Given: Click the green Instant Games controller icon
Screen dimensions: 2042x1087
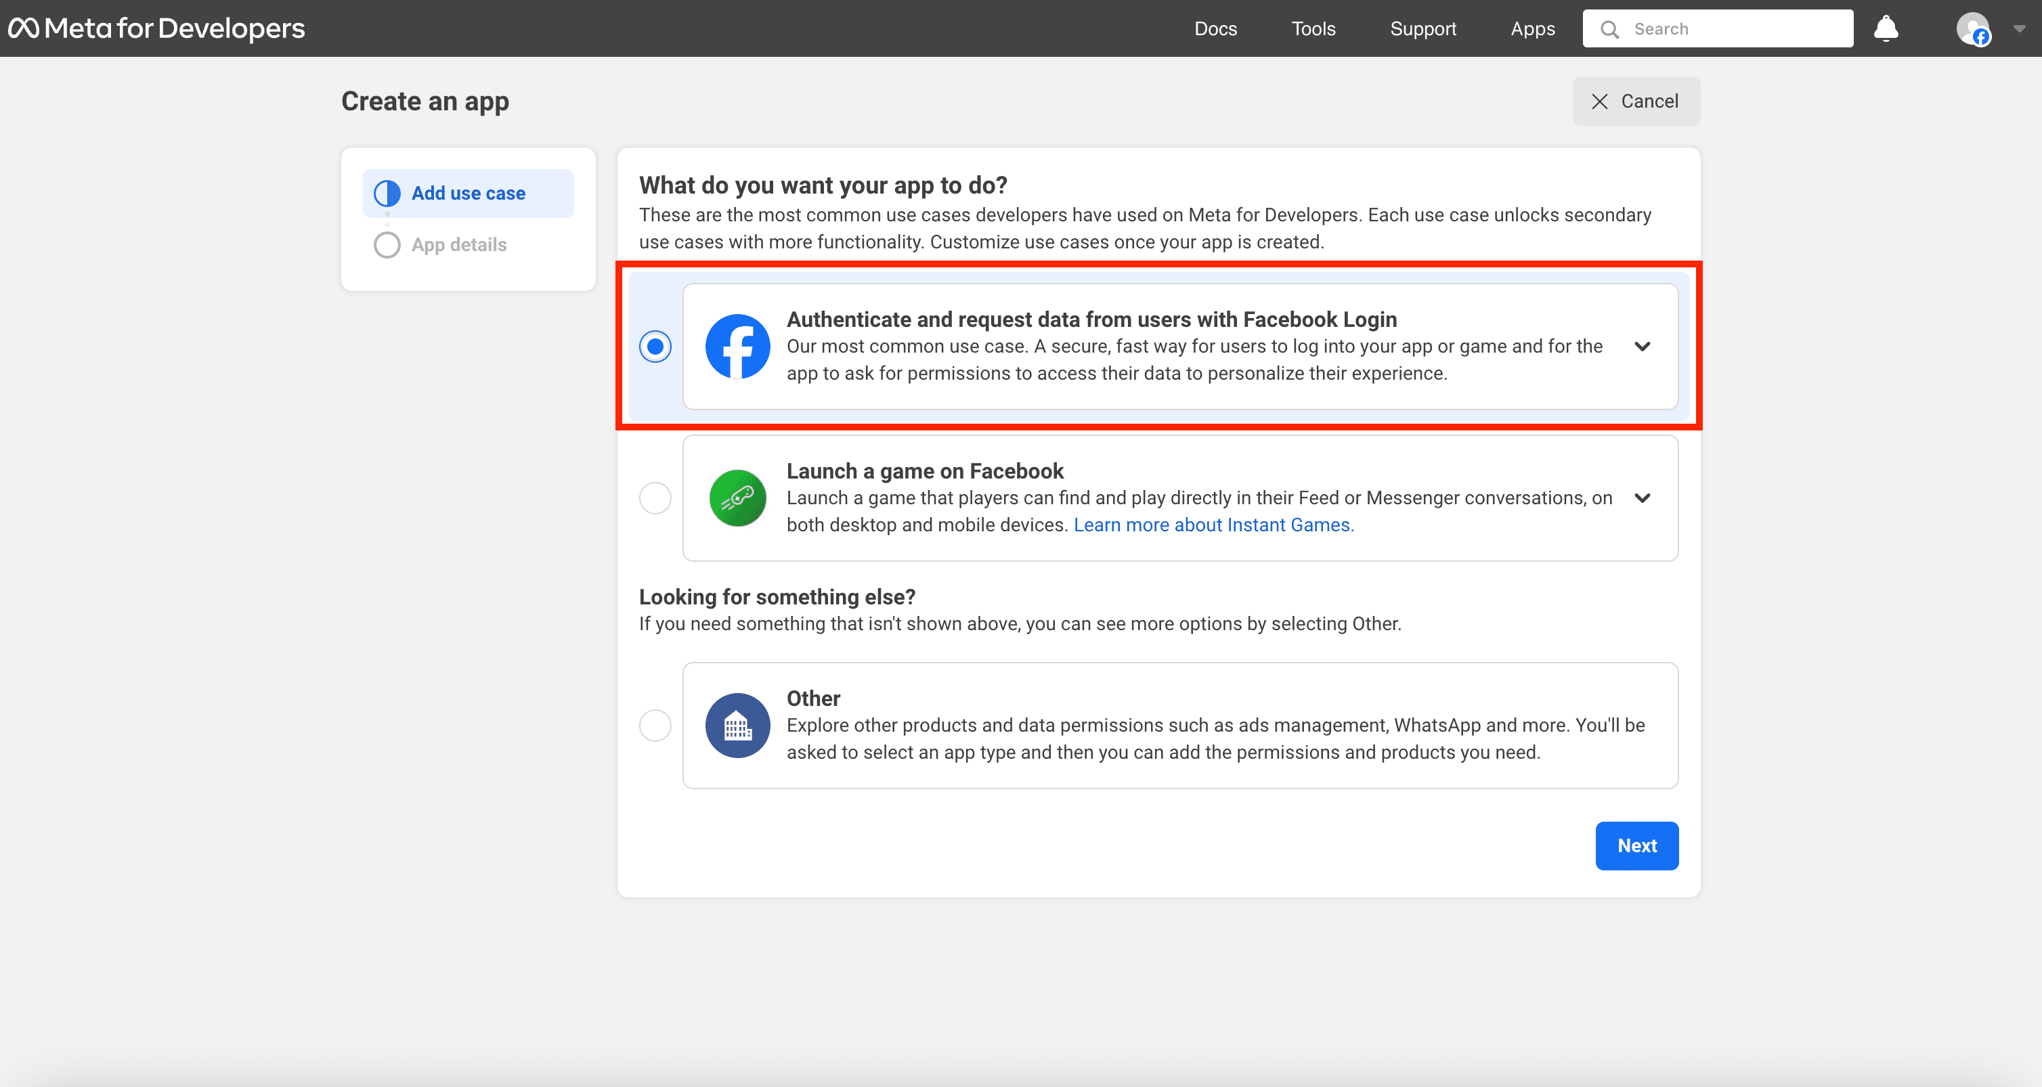Looking at the screenshot, I should pyautogui.click(x=737, y=498).
